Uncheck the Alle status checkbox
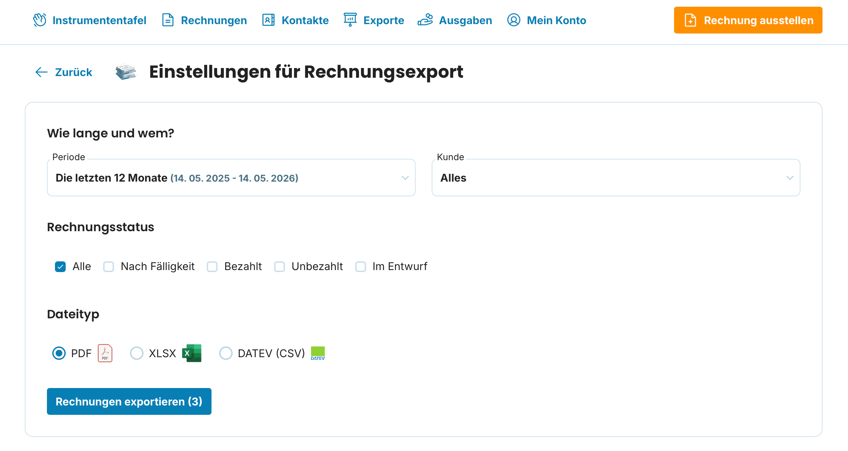The image size is (848, 451). click(60, 267)
